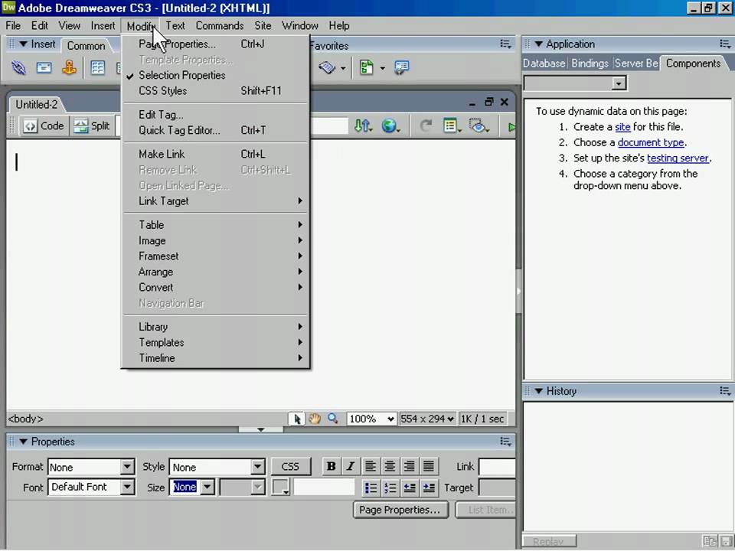
Task: Switch to the Bindings tab
Action: [590, 64]
